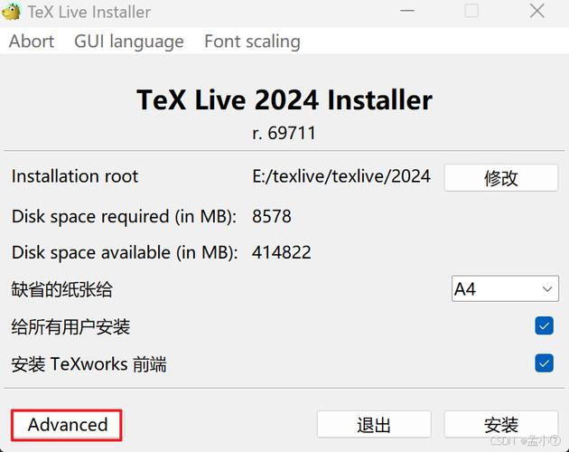The height and width of the screenshot is (452, 569).
Task: Click the 退出 button
Action: click(x=374, y=424)
